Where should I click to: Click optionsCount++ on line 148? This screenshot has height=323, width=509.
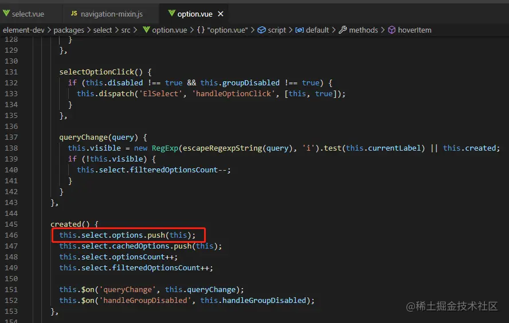point(143,257)
